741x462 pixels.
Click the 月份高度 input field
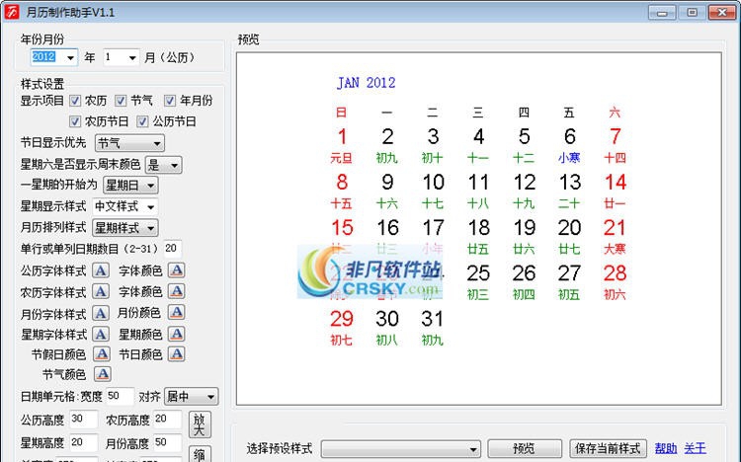pos(167,442)
